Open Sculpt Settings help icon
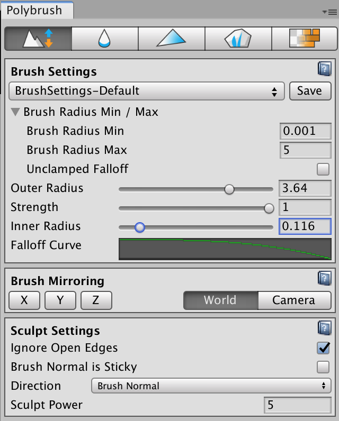The width and height of the screenshot is (339, 421). 324,328
